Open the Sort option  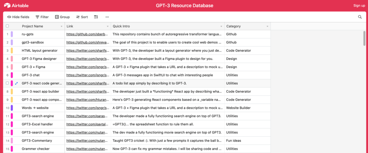[82, 17]
